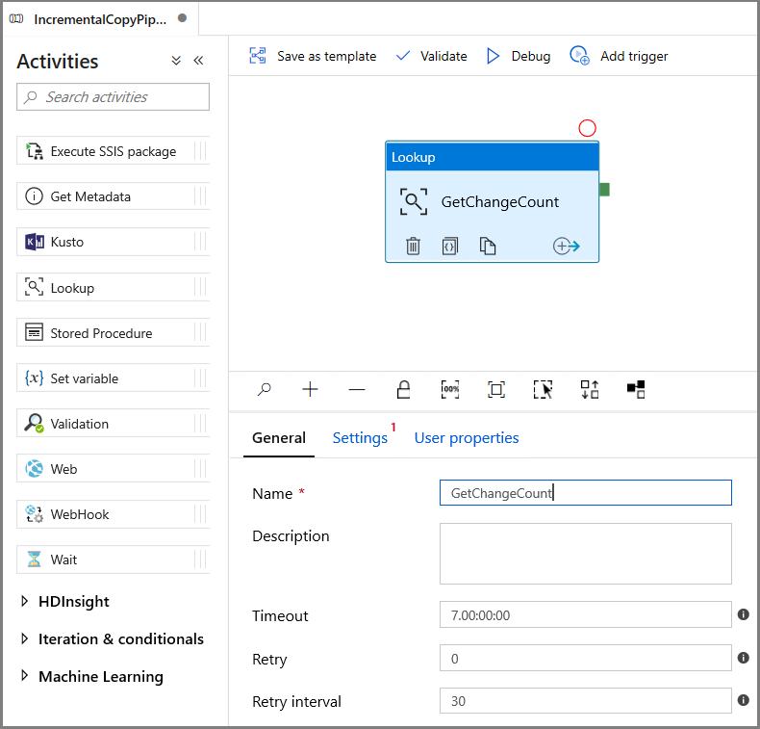Screen dimensions: 760x729
Task: Delete the GetChangeCount activity via trash icon
Action: pos(413,246)
